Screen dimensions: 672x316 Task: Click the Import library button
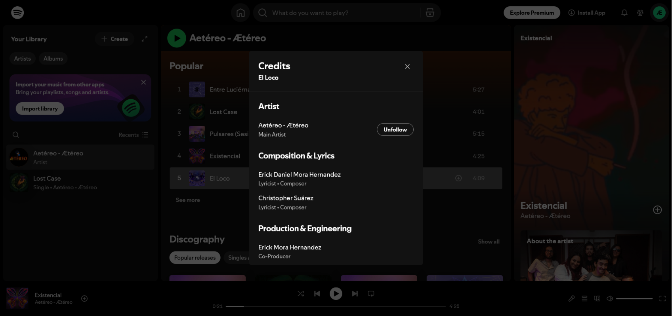pos(40,109)
